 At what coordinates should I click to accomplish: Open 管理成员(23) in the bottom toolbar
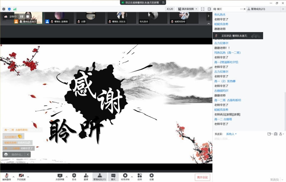coord(99,175)
